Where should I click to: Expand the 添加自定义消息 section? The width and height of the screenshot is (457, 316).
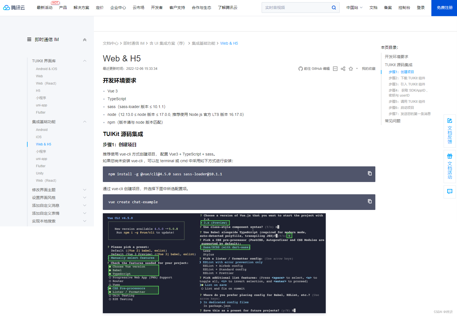85,205
